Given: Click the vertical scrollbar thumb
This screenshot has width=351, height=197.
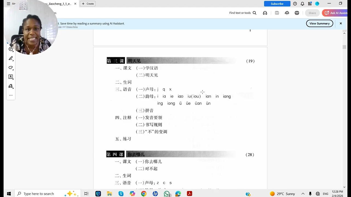Looking at the screenshot, I should (344, 47).
